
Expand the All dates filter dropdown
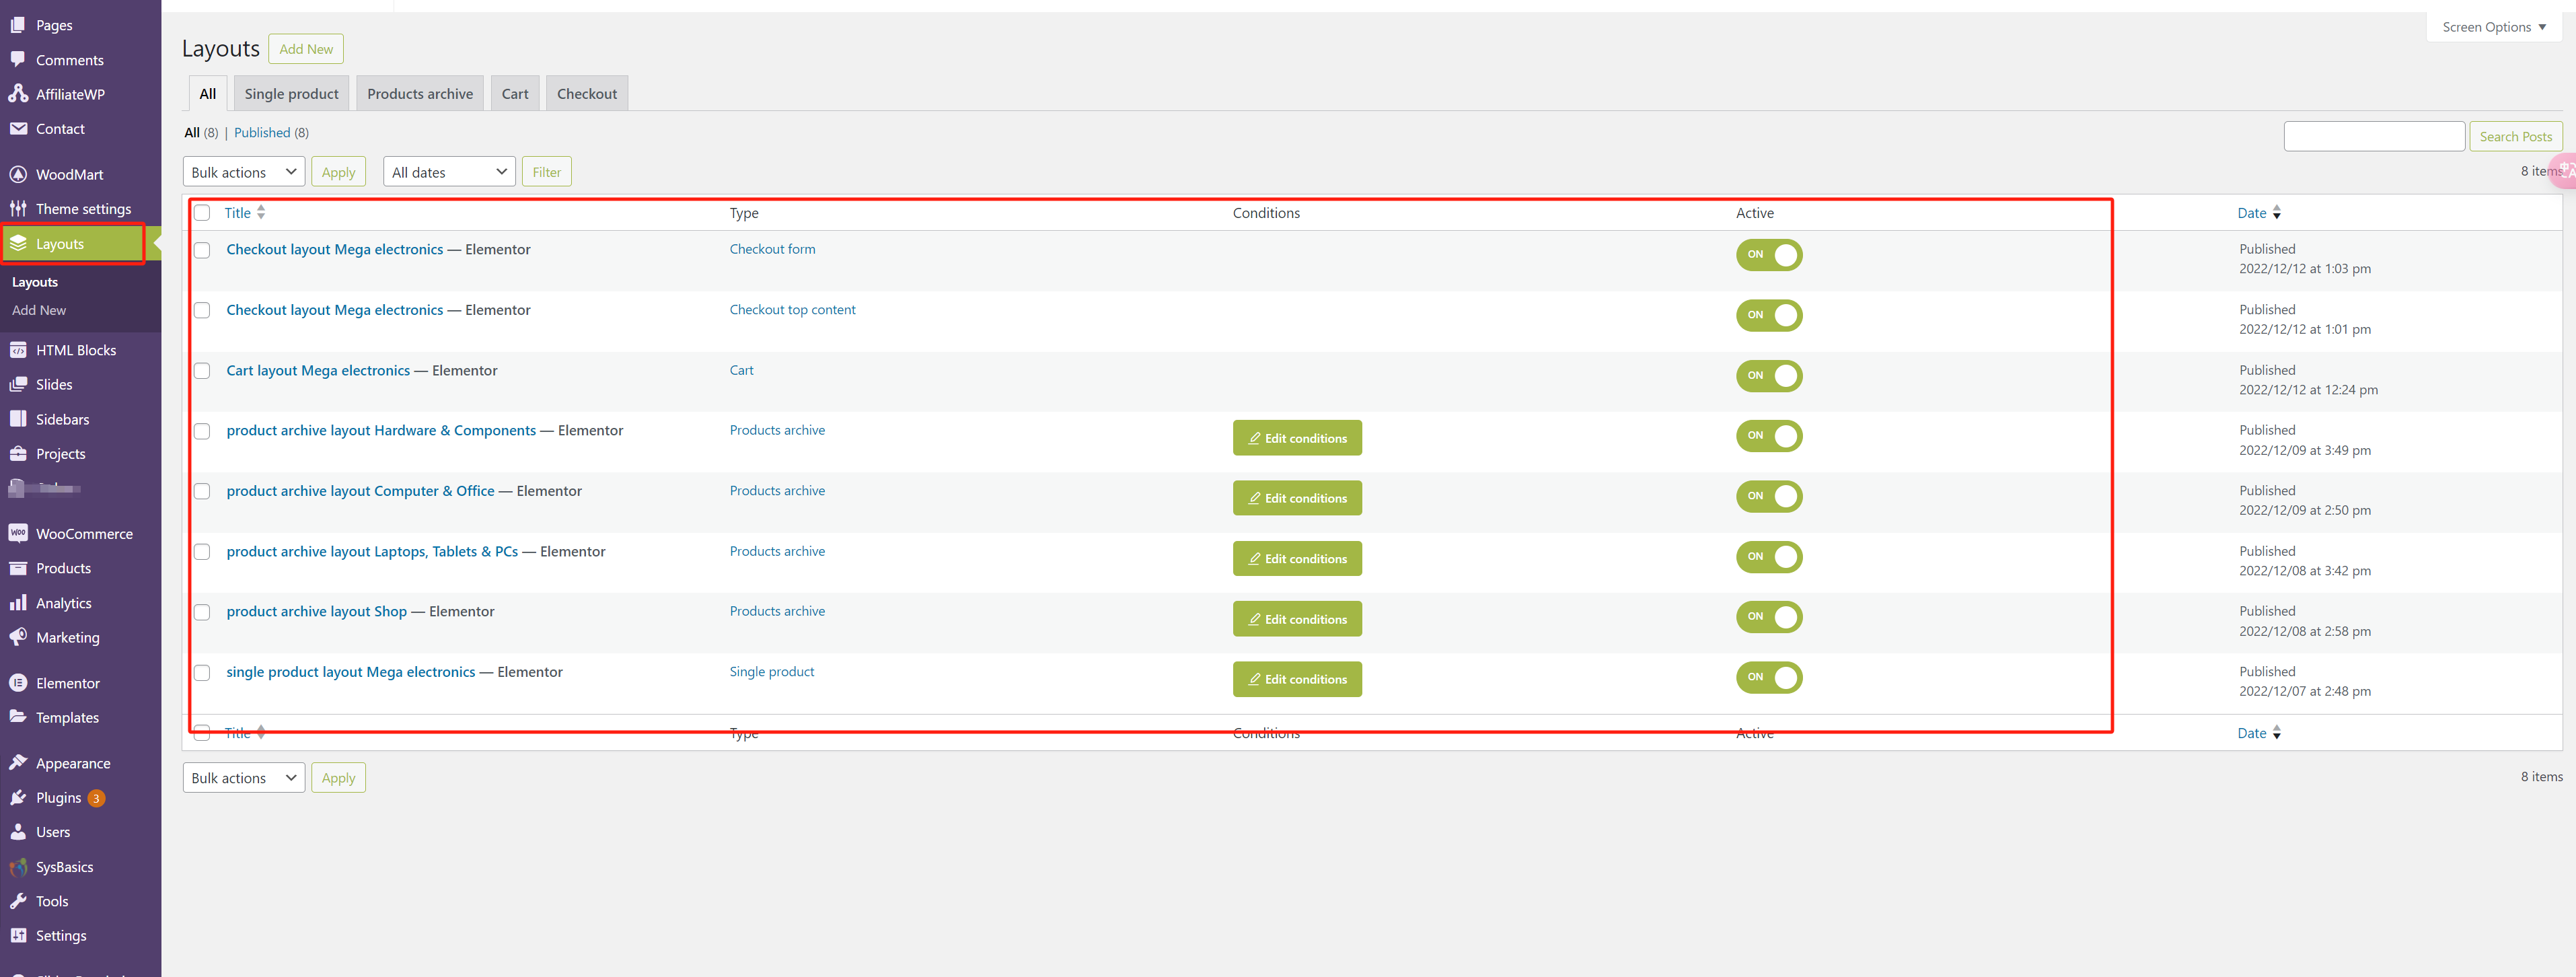(448, 171)
